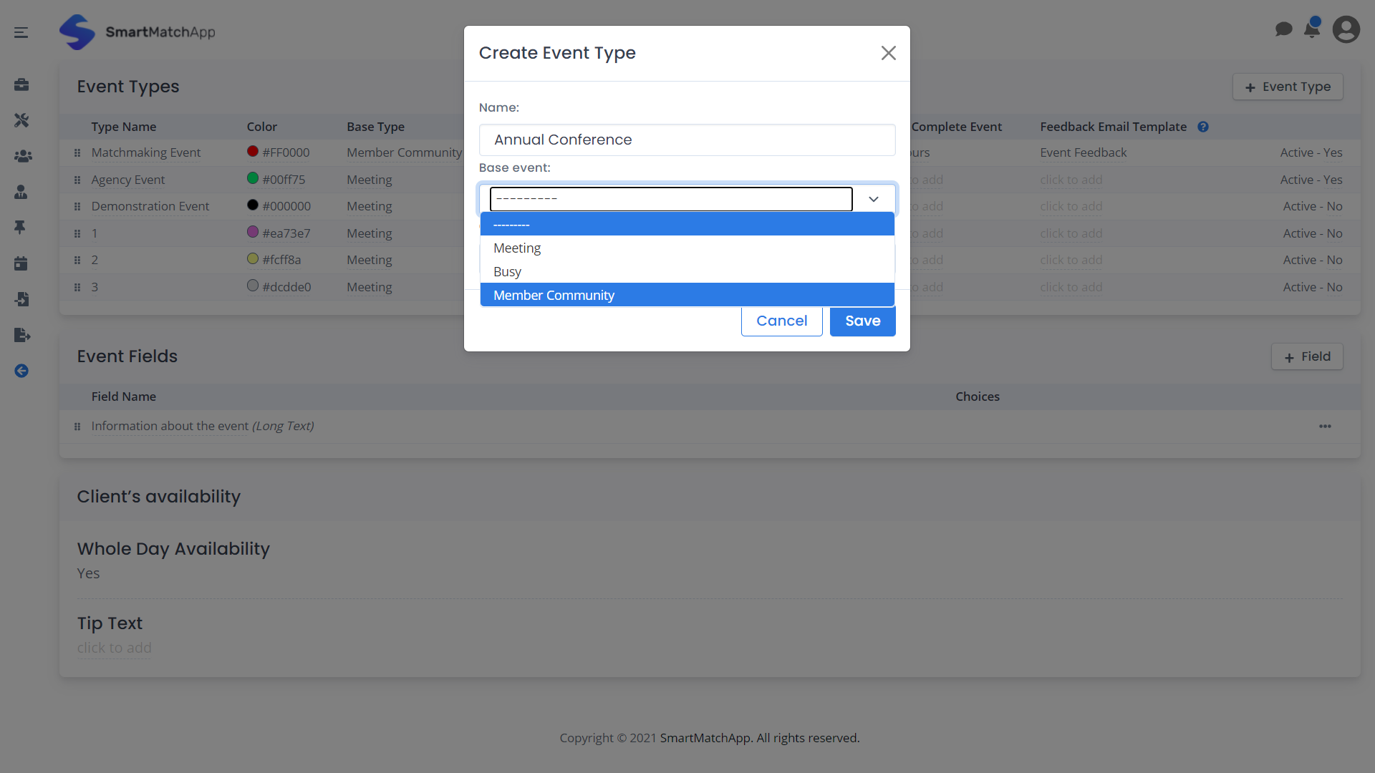The width and height of the screenshot is (1375, 773).
Task: Click the blue back arrow icon
Action: tap(21, 371)
